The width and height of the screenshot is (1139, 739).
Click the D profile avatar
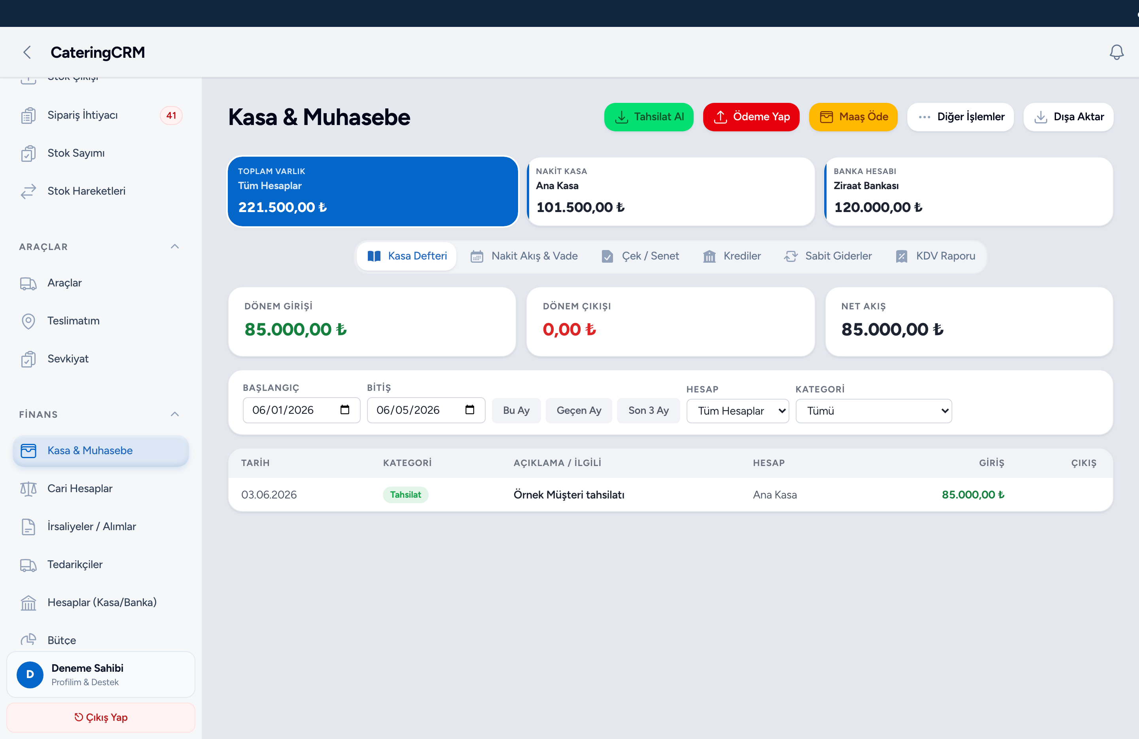[30, 675]
